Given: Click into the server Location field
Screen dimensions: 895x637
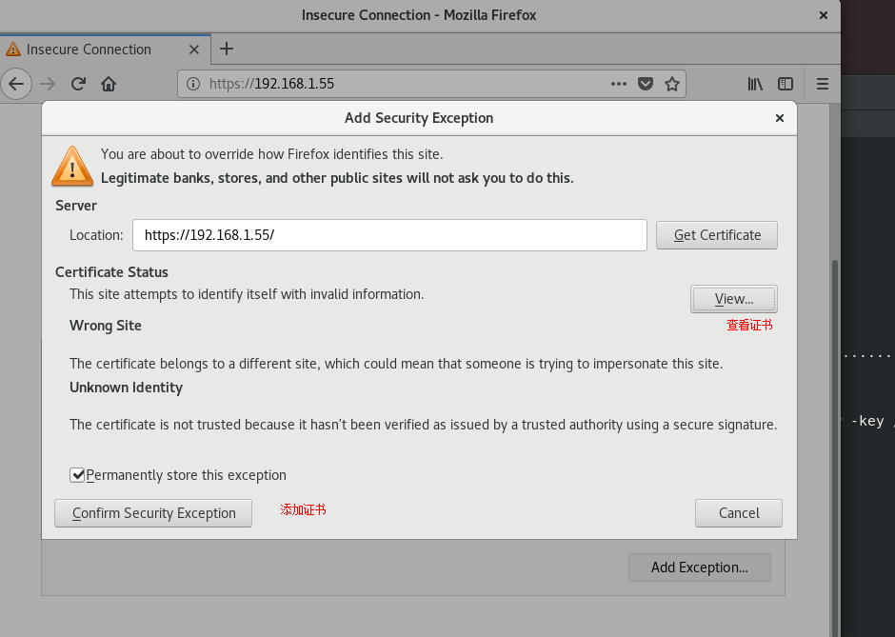Looking at the screenshot, I should coord(389,235).
